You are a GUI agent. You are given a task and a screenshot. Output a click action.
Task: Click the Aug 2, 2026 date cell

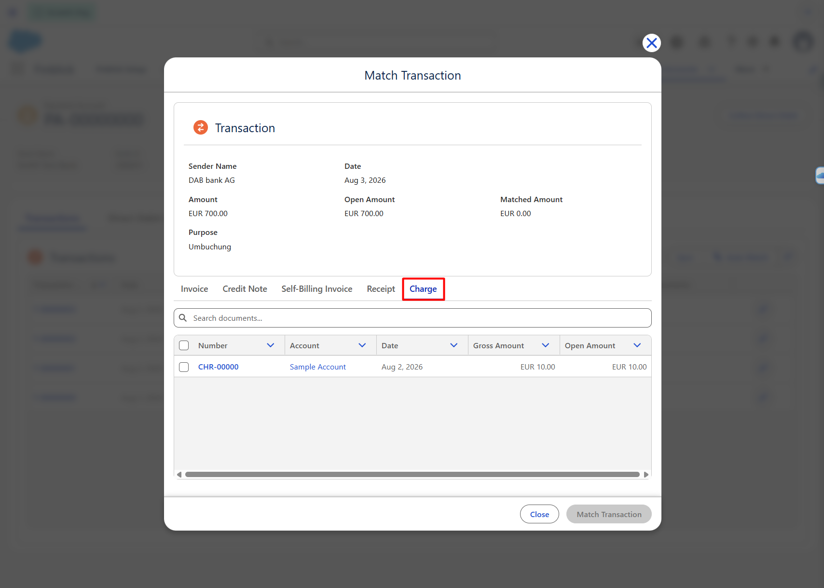402,367
